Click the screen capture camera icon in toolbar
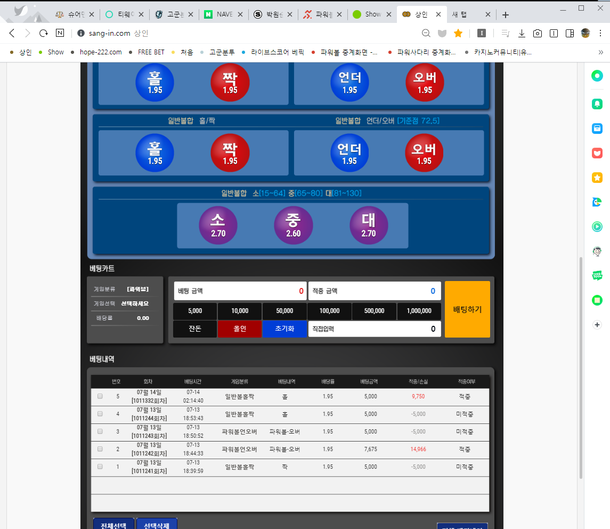 (x=538, y=33)
